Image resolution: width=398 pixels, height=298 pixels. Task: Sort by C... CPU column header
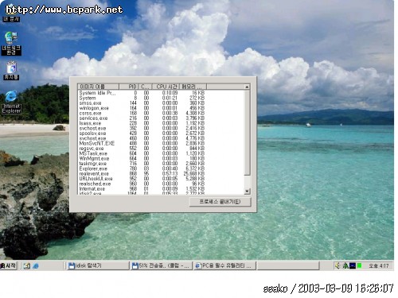[146, 87]
